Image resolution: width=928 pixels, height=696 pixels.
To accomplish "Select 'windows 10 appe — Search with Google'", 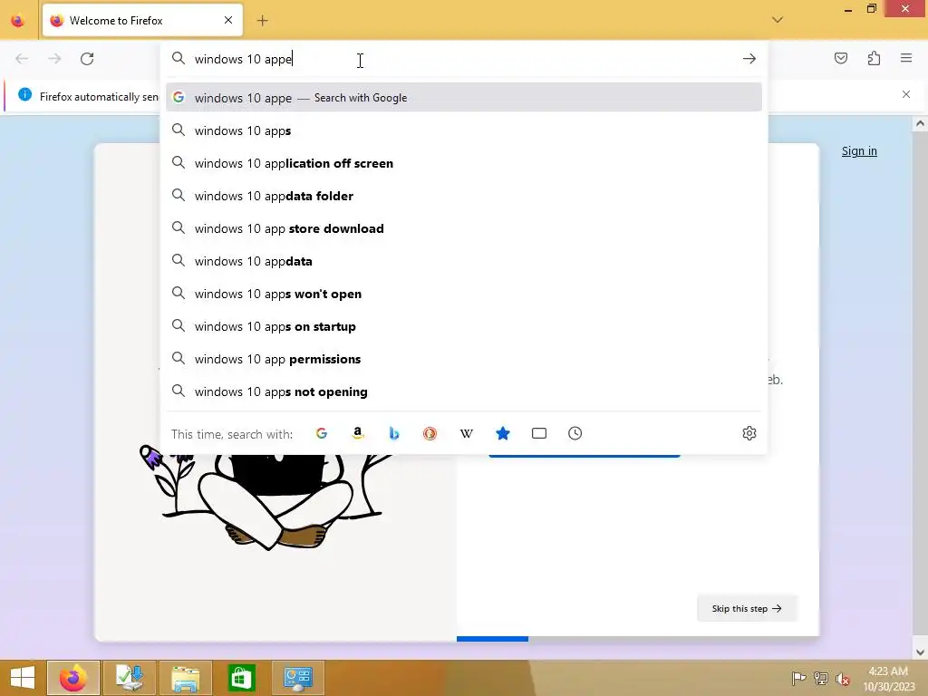I will coord(463,98).
